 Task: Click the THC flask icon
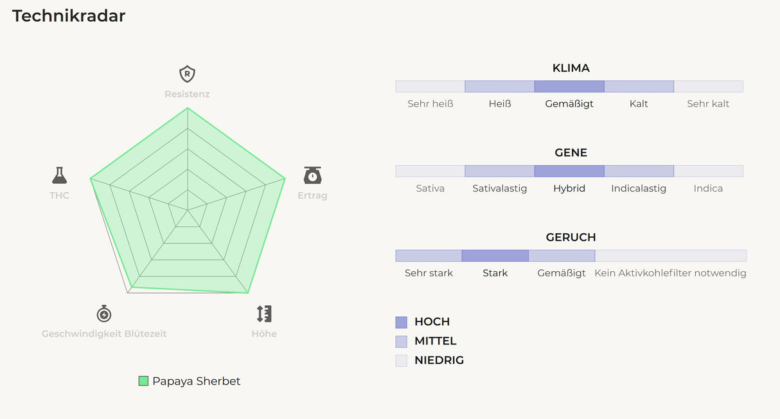pos(60,175)
